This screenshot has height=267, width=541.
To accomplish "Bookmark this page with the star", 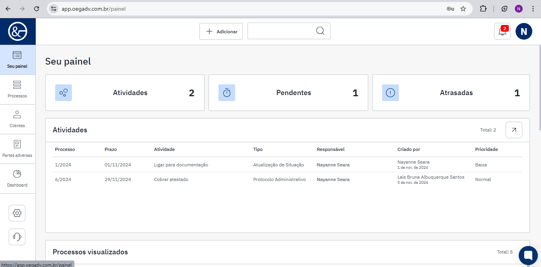I will coord(463,9).
